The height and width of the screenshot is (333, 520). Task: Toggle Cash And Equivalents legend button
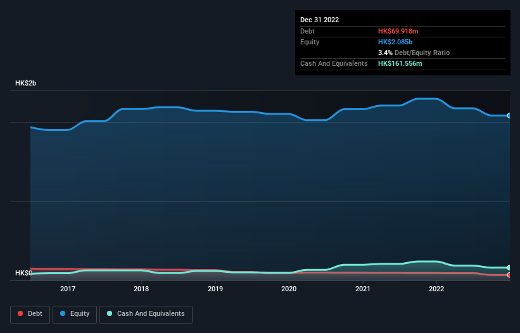(146, 314)
